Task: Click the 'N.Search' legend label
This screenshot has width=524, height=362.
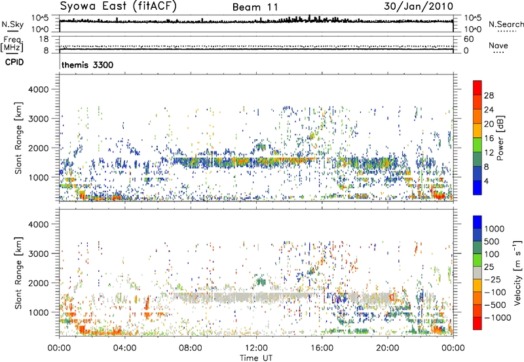Action: coord(506,24)
